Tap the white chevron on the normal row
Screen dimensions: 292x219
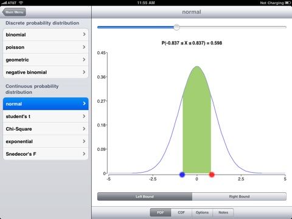click(x=84, y=103)
